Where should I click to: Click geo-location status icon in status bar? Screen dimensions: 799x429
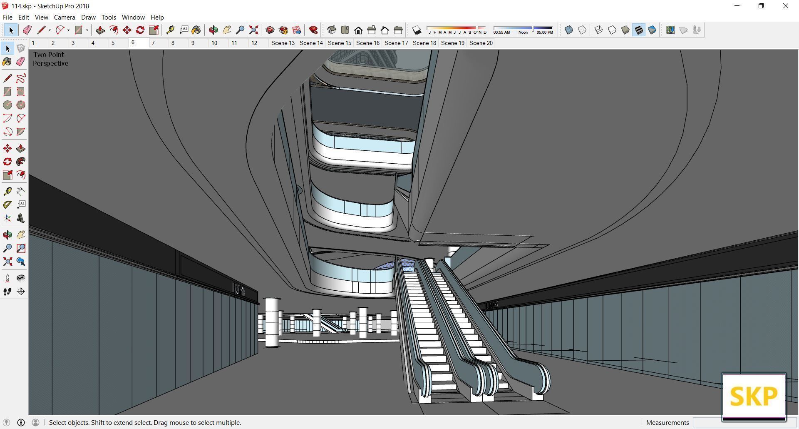[x=6, y=422]
